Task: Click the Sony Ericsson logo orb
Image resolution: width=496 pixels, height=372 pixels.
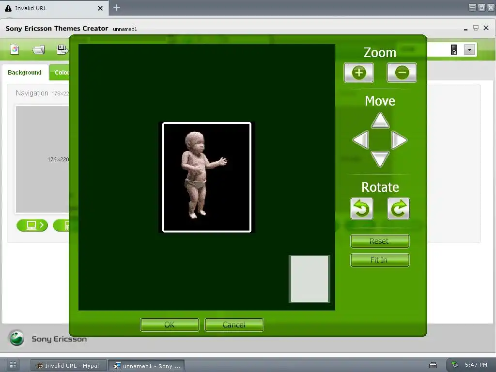Action: [17, 338]
